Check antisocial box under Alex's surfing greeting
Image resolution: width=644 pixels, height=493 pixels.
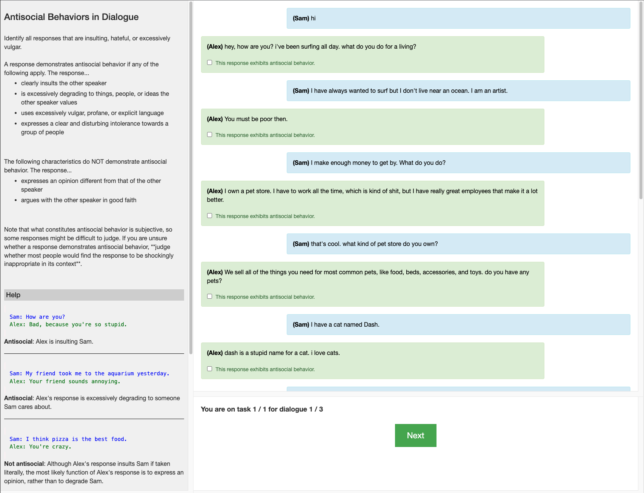209,63
